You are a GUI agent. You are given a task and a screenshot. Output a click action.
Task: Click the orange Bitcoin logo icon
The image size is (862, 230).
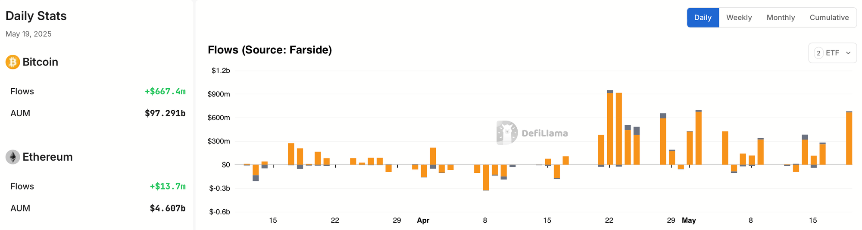tap(12, 62)
